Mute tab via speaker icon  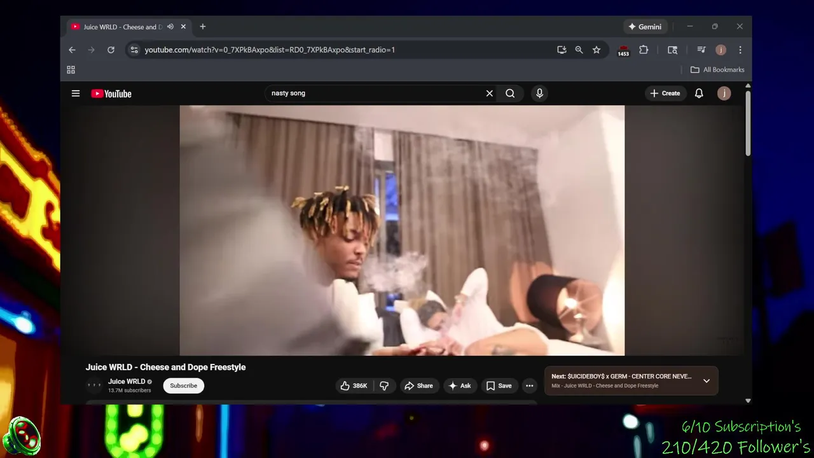tap(170, 27)
